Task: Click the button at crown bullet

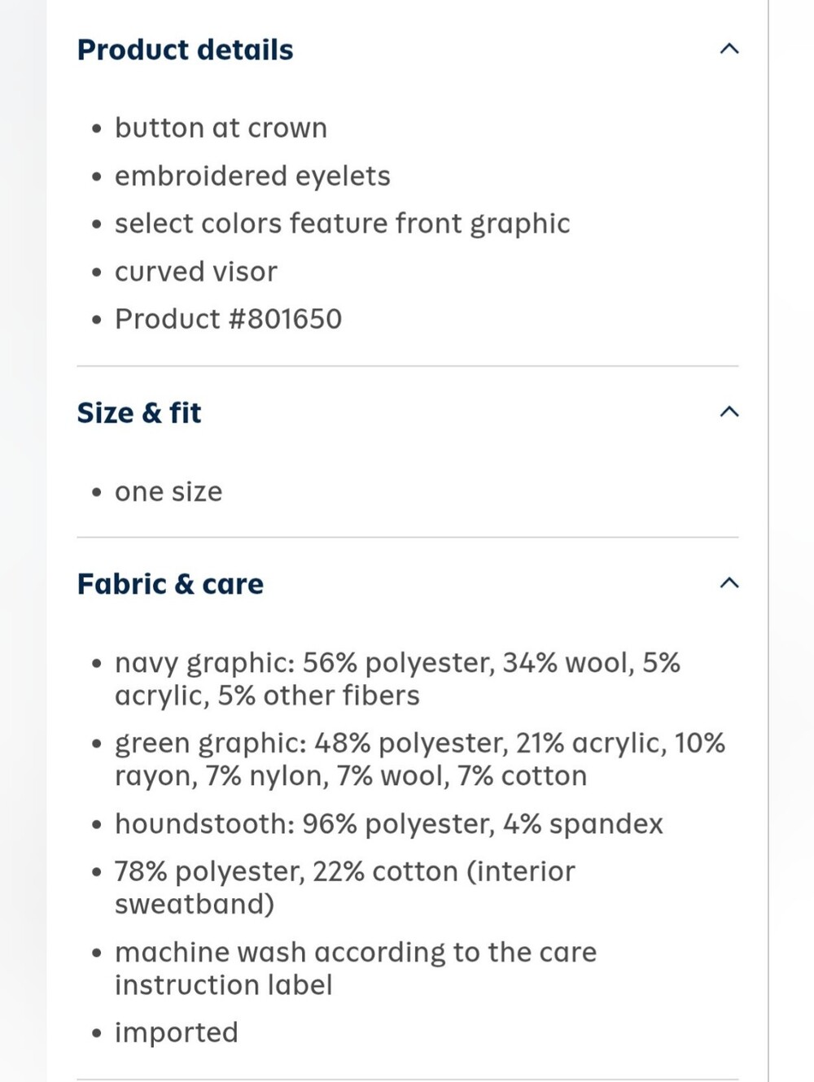Action: coord(221,128)
